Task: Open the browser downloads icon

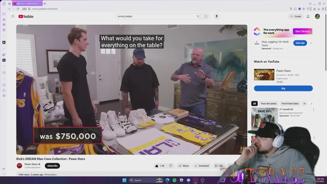Action: click(319, 9)
